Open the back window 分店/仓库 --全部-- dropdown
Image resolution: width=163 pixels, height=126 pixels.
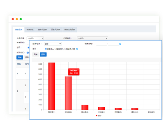[35, 38]
